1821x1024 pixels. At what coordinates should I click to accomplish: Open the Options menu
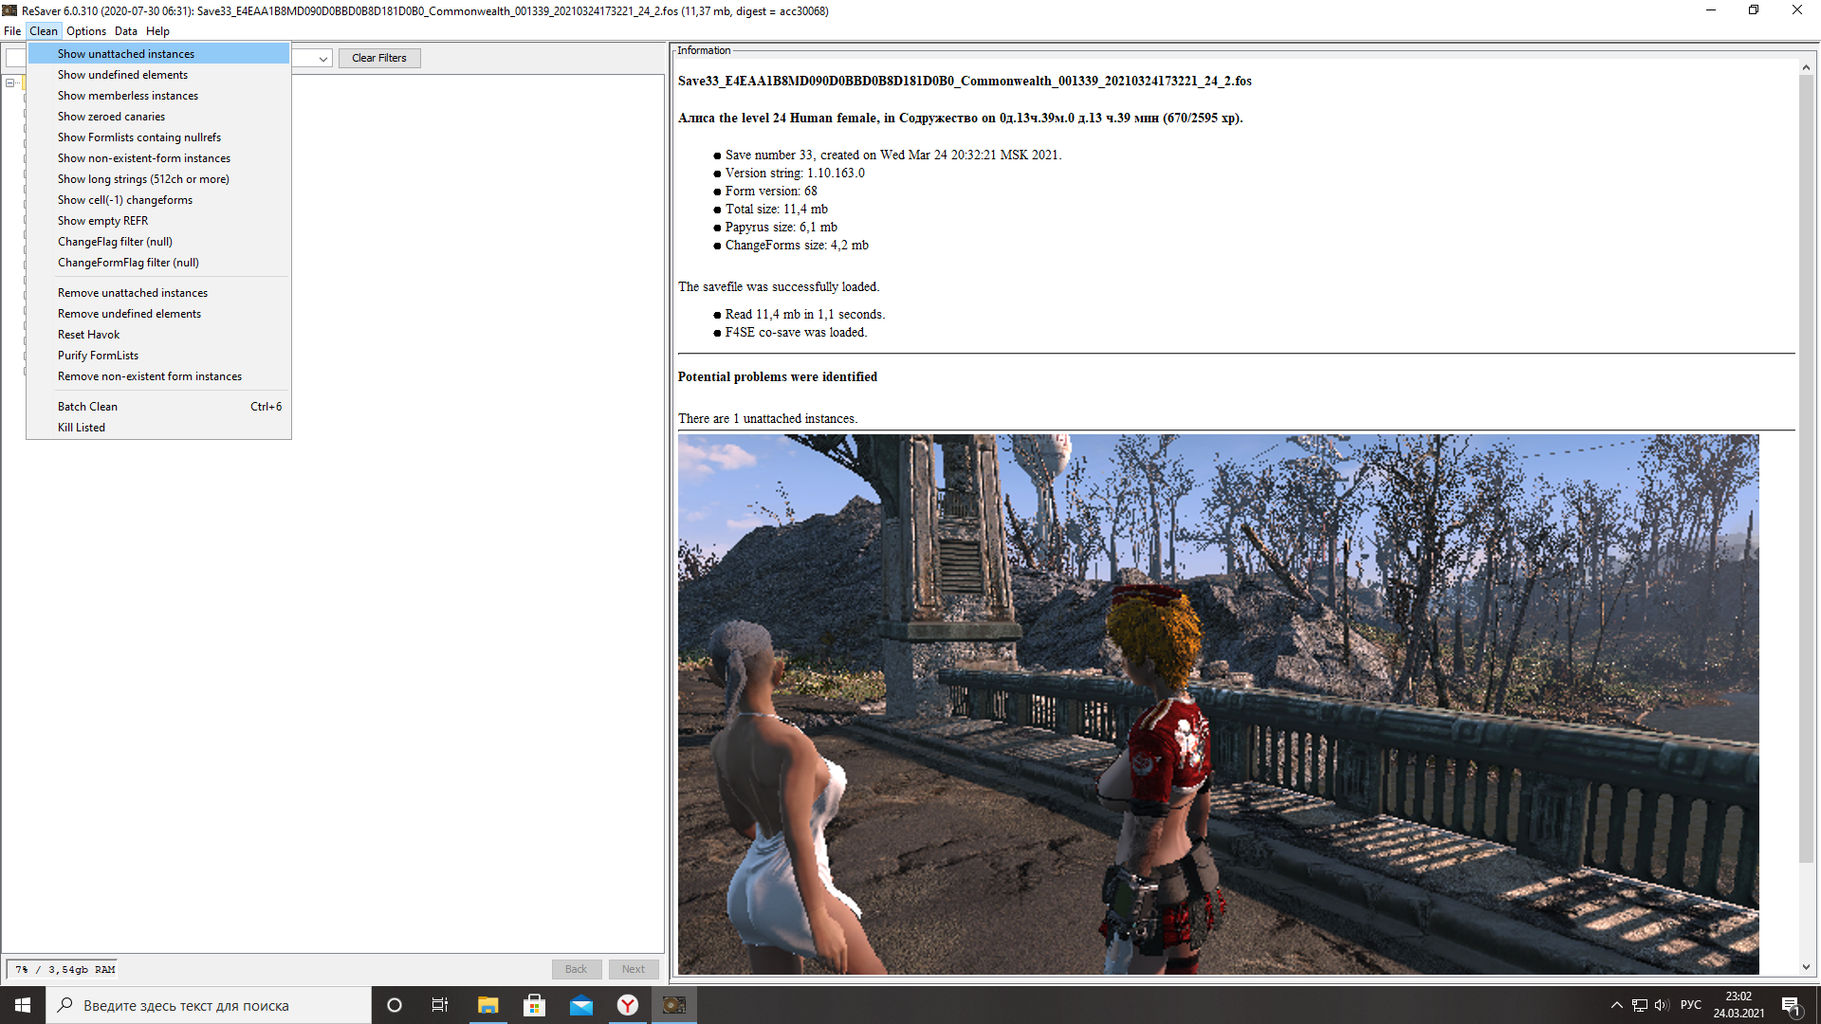85,31
